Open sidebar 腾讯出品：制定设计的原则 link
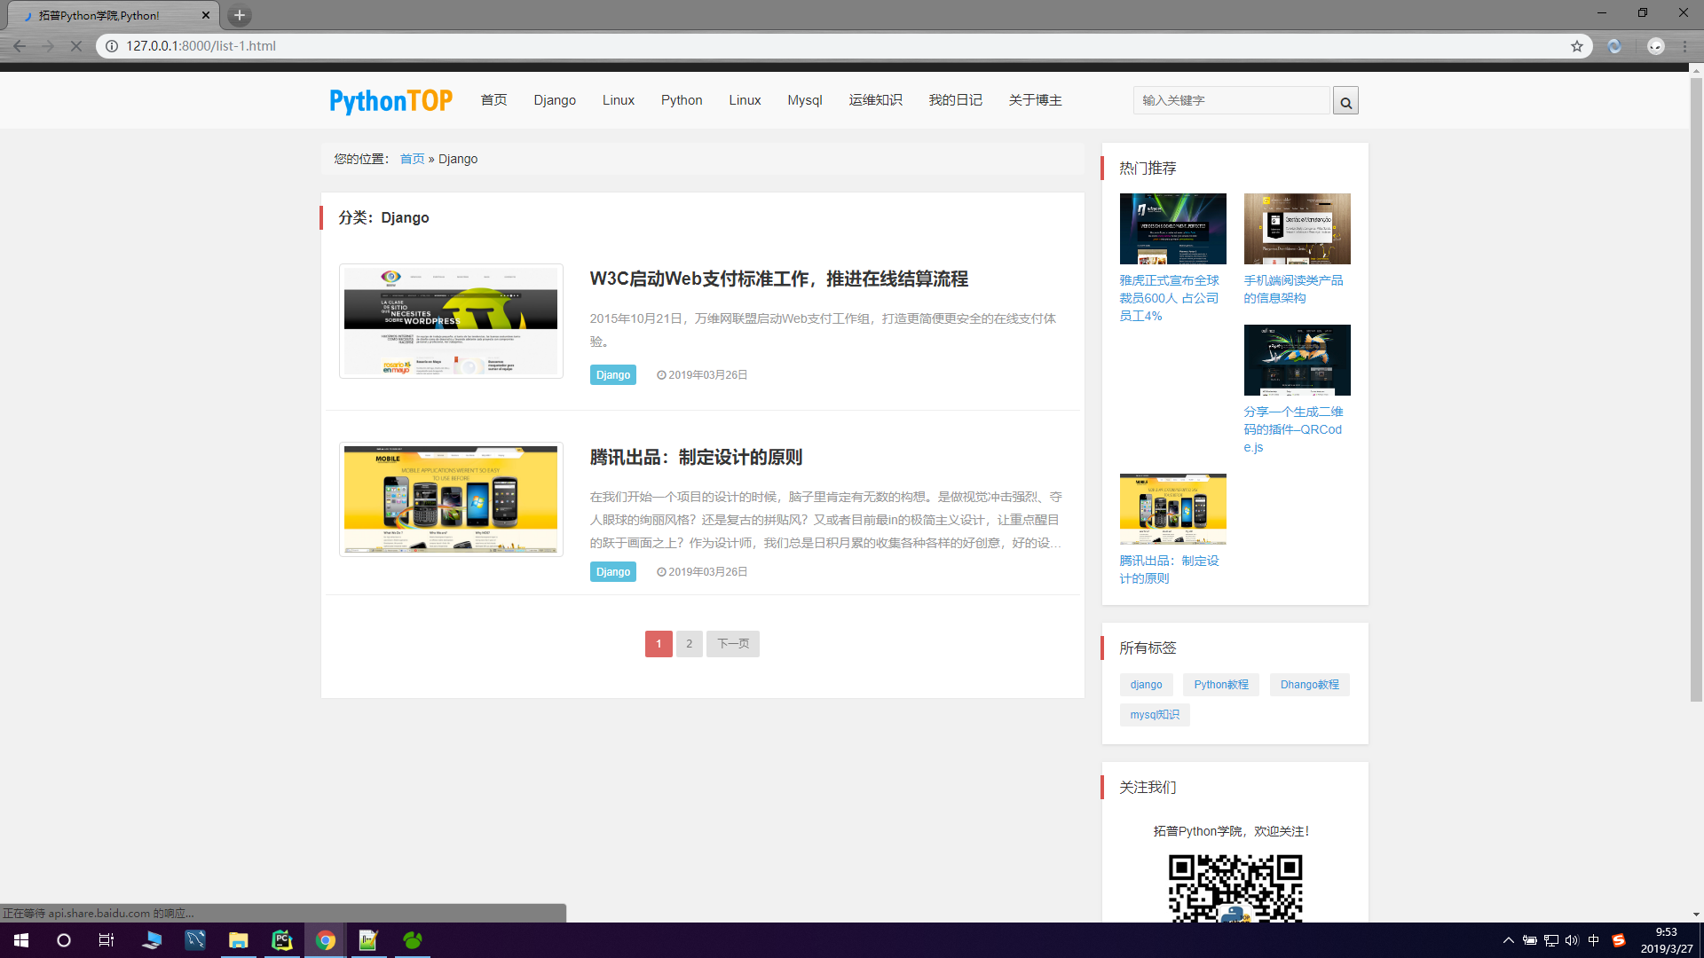This screenshot has width=1704, height=958. pyautogui.click(x=1170, y=569)
